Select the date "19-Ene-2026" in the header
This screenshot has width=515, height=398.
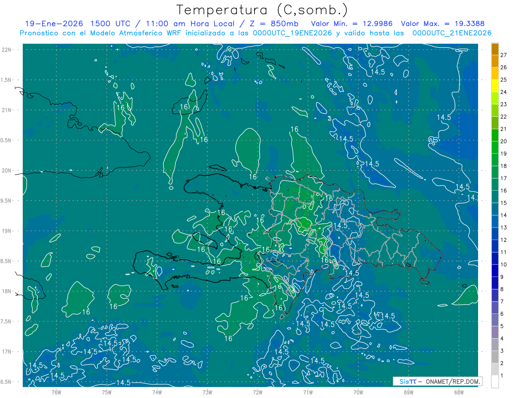pyautogui.click(x=54, y=24)
